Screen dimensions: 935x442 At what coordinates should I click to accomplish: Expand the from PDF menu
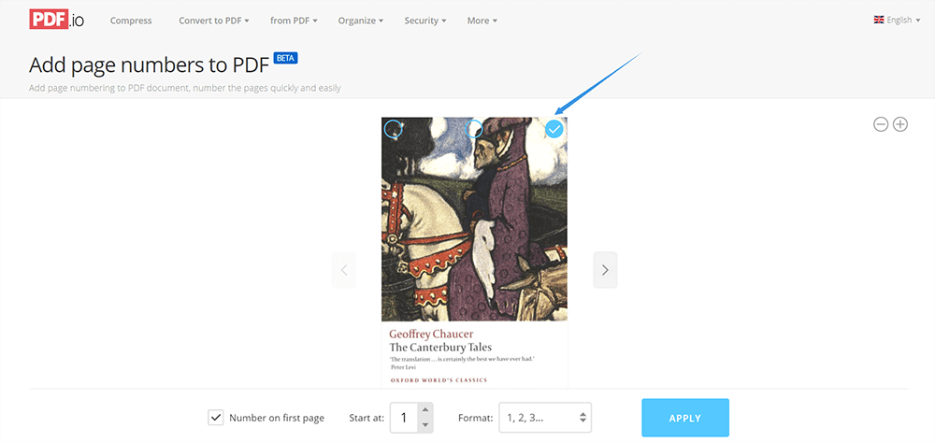294,21
